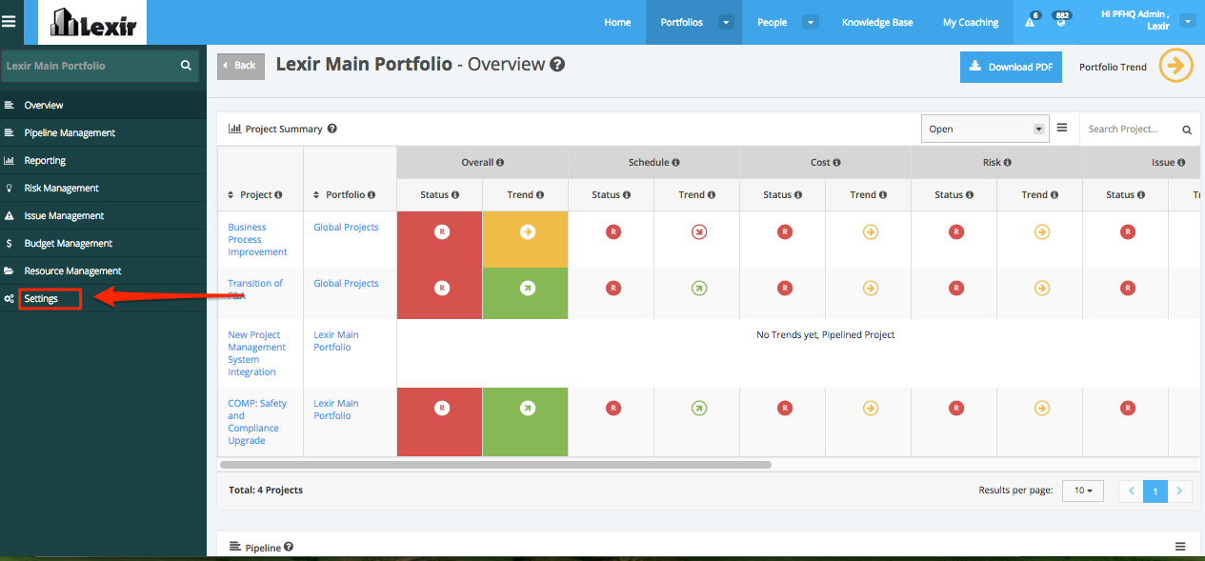This screenshot has height=561, width=1205.
Task: Click the Lexir logo
Action: point(92,23)
